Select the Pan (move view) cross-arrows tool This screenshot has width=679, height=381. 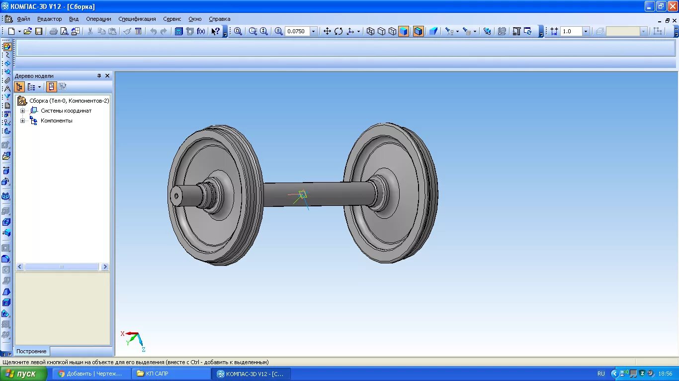327,31
